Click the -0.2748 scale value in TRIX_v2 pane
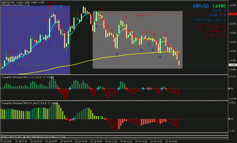 [232, 99]
